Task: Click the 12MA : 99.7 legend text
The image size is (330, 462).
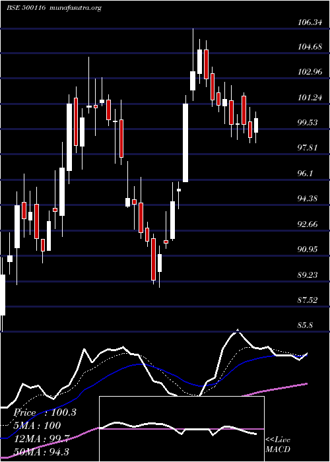Action: [40, 439]
